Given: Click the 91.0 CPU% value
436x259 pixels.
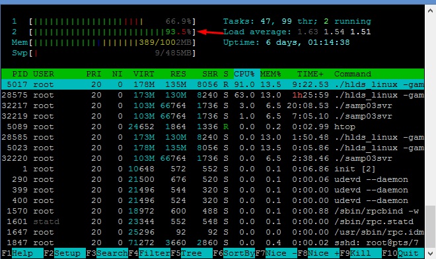Looking at the screenshot, I should coord(244,84).
